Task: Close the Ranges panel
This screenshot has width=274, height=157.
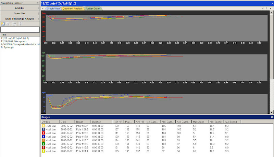Action: (272, 117)
